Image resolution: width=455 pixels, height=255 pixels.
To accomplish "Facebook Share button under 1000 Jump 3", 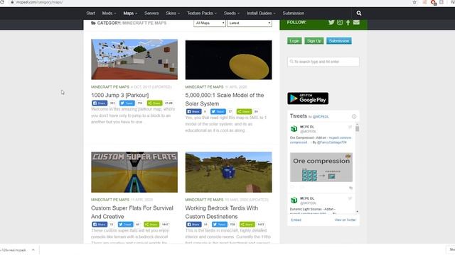I will 100,103.
